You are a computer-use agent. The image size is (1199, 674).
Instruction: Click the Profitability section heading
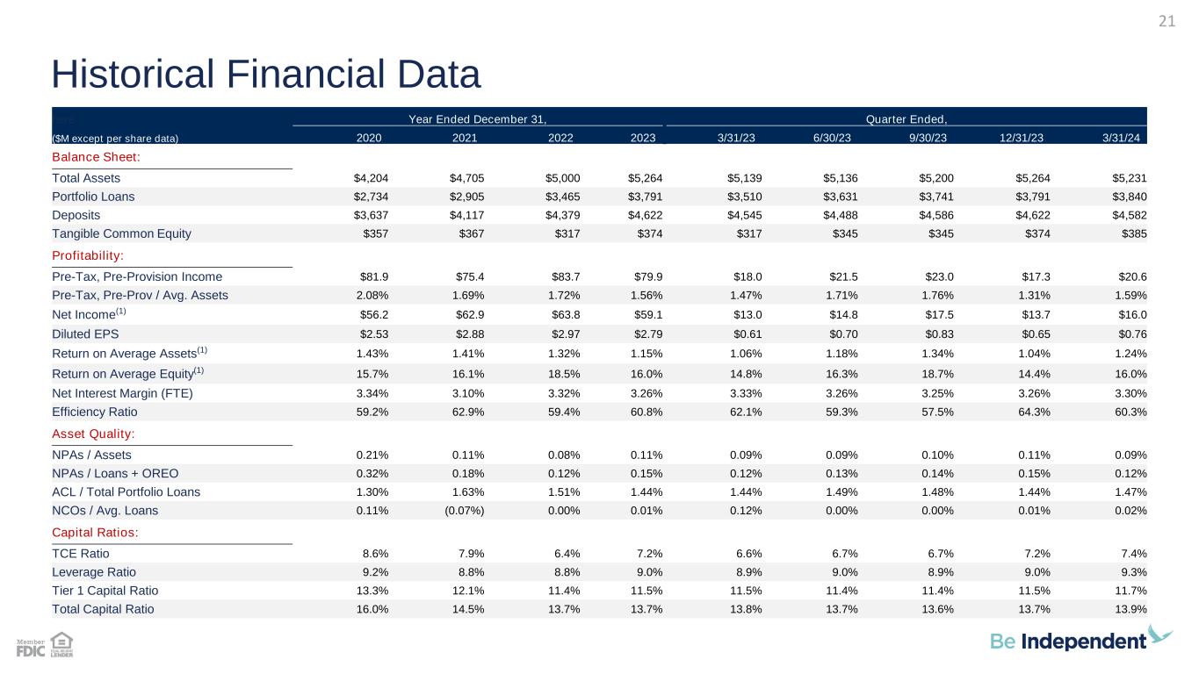point(88,255)
